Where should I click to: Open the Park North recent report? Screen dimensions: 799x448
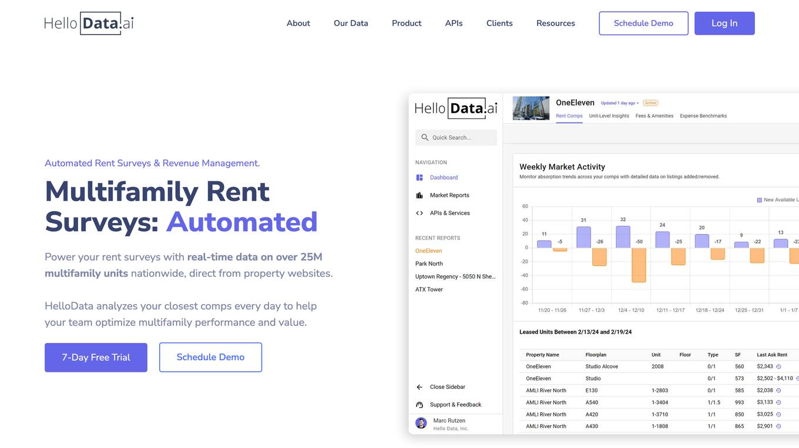pyautogui.click(x=429, y=264)
